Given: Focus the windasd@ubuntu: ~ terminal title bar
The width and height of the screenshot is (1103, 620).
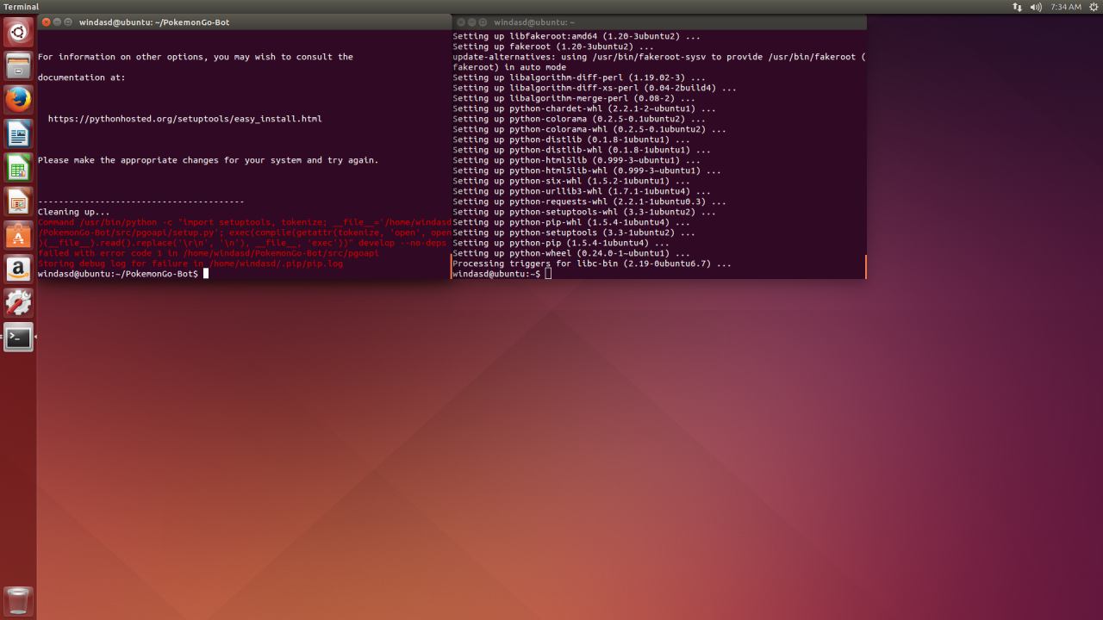Looking at the screenshot, I should (x=659, y=22).
